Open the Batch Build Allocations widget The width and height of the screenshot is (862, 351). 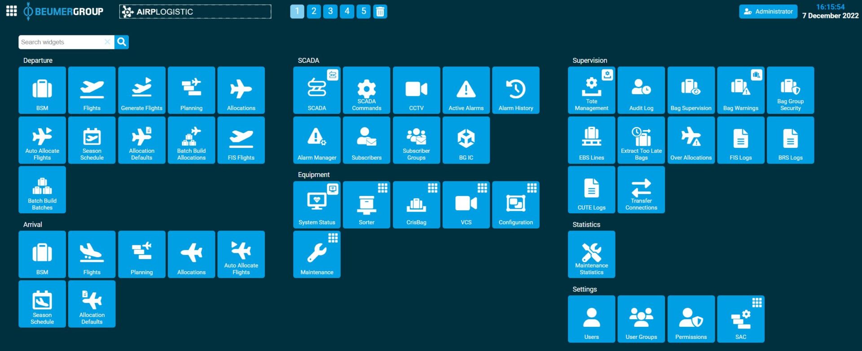coord(191,140)
